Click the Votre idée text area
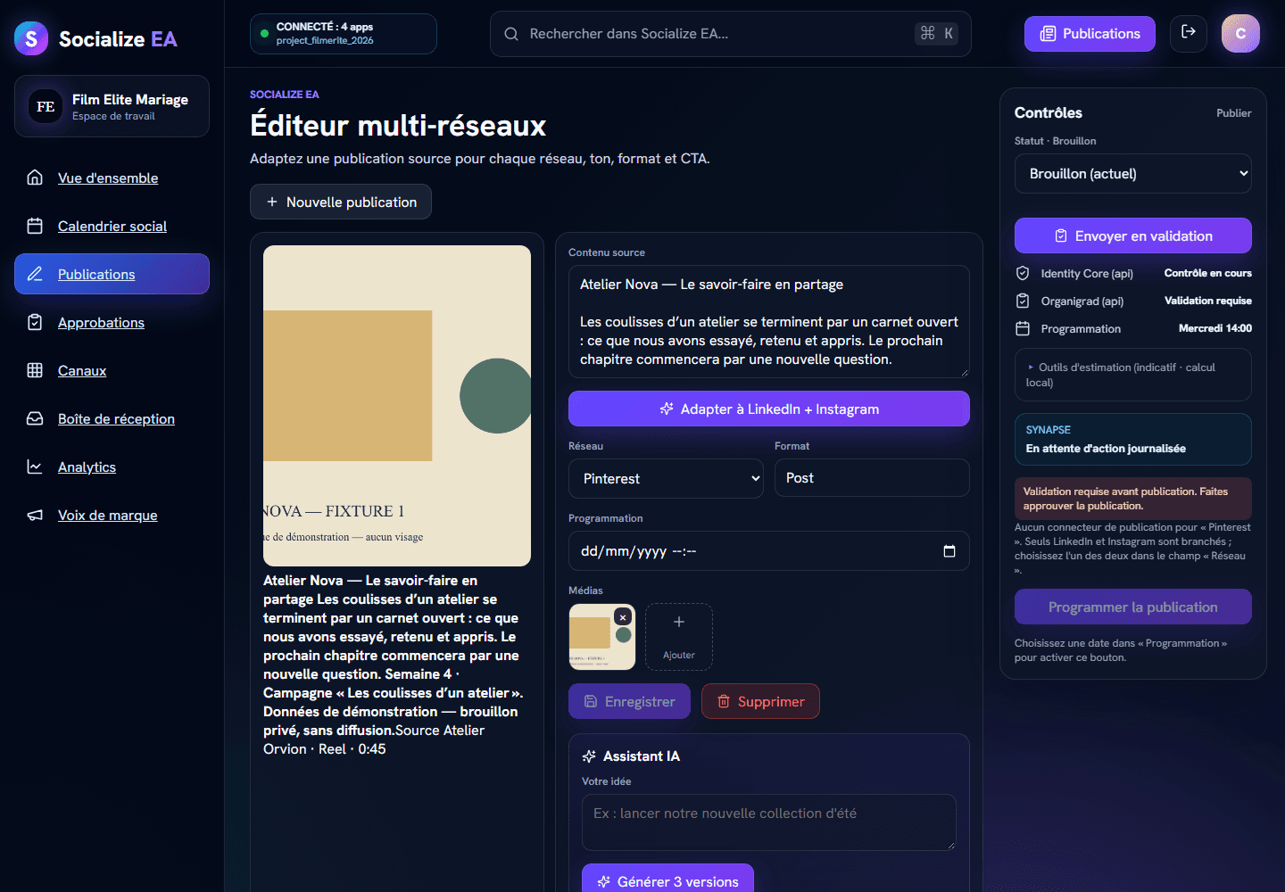The image size is (1285, 892). pos(769,822)
